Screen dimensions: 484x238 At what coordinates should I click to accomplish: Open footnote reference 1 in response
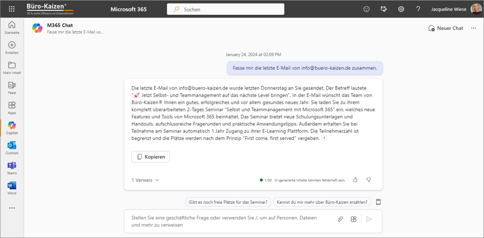(324, 138)
